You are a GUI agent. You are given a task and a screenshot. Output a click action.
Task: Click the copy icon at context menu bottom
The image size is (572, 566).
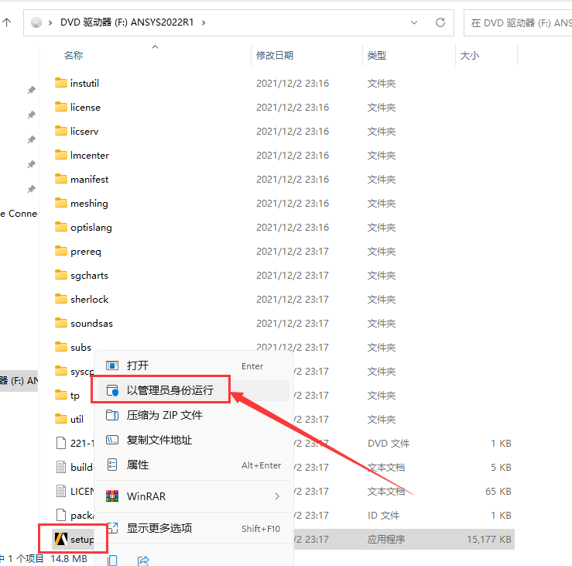112,561
